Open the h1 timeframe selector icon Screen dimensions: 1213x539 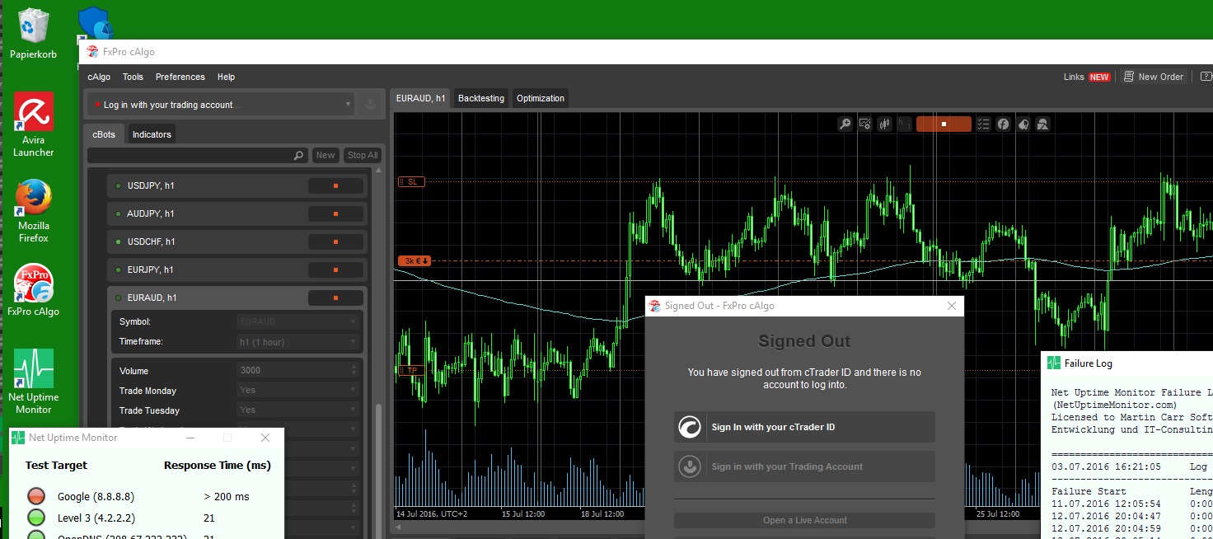[x=905, y=124]
